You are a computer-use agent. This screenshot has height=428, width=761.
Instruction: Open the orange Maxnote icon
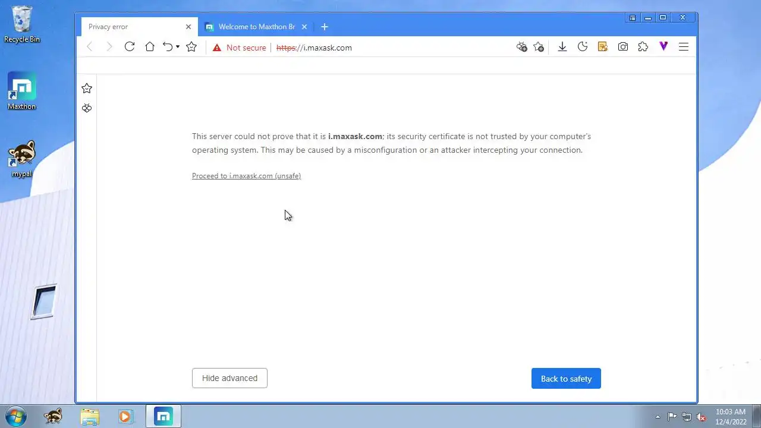[x=602, y=46]
